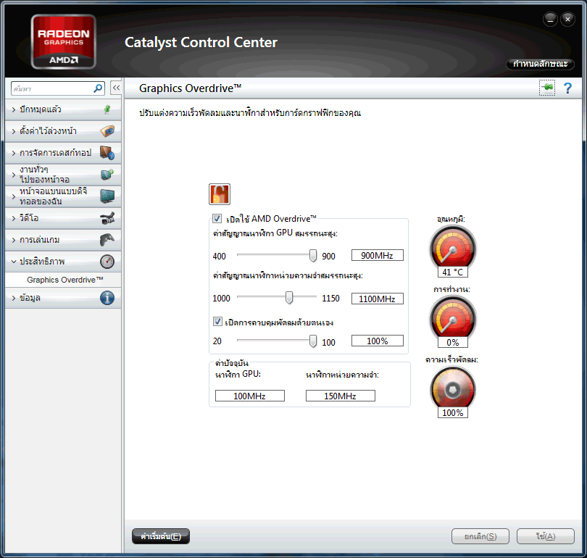Expand the หน้าจอแบนแบบดิจิทอลของฉัน section
Screen dimensions: 587x558
pyautogui.click(x=63, y=196)
